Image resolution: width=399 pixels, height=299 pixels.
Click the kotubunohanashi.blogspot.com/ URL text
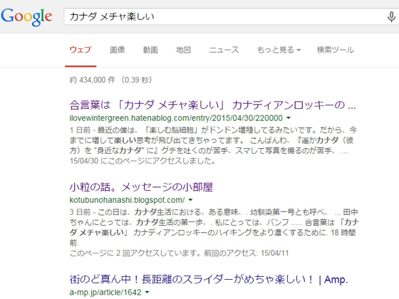click(128, 200)
